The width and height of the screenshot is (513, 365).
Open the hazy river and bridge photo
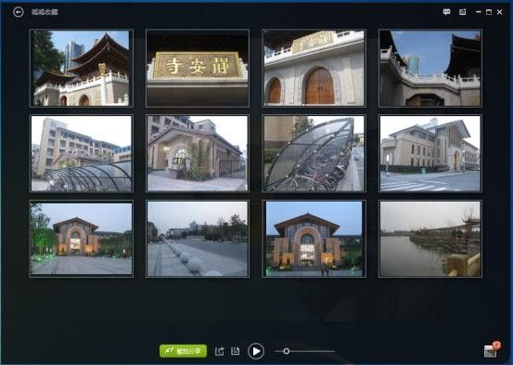[430, 239]
